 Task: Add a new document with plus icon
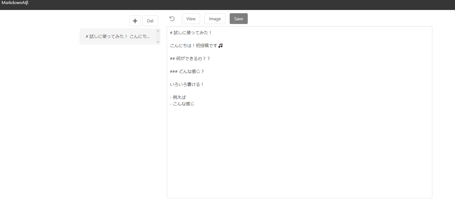click(135, 21)
